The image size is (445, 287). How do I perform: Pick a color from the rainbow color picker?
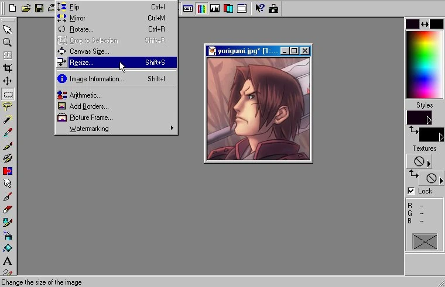(424, 65)
